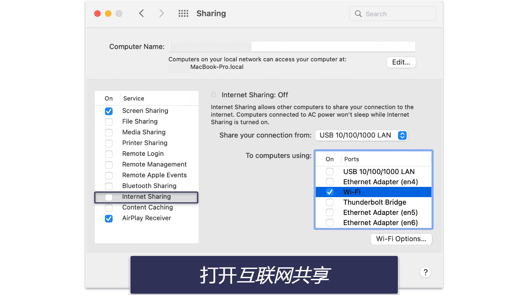
Task: Show all preferences grid icon
Action: point(183,14)
